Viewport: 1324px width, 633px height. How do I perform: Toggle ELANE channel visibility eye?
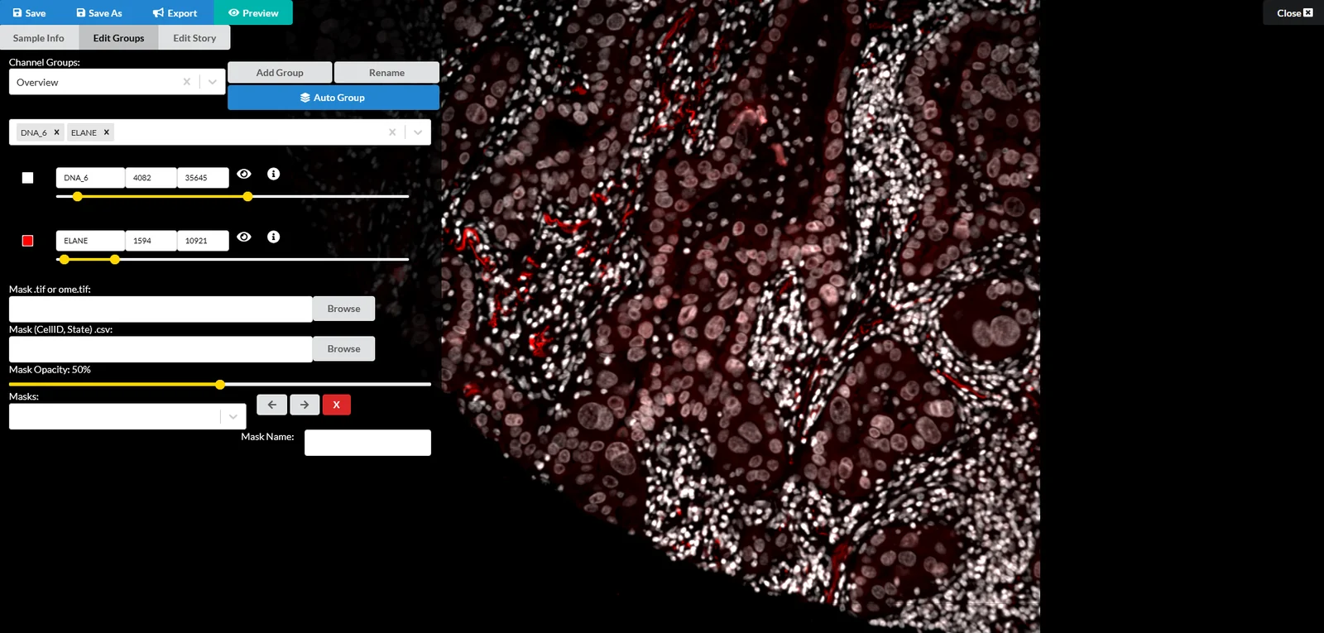tap(244, 237)
